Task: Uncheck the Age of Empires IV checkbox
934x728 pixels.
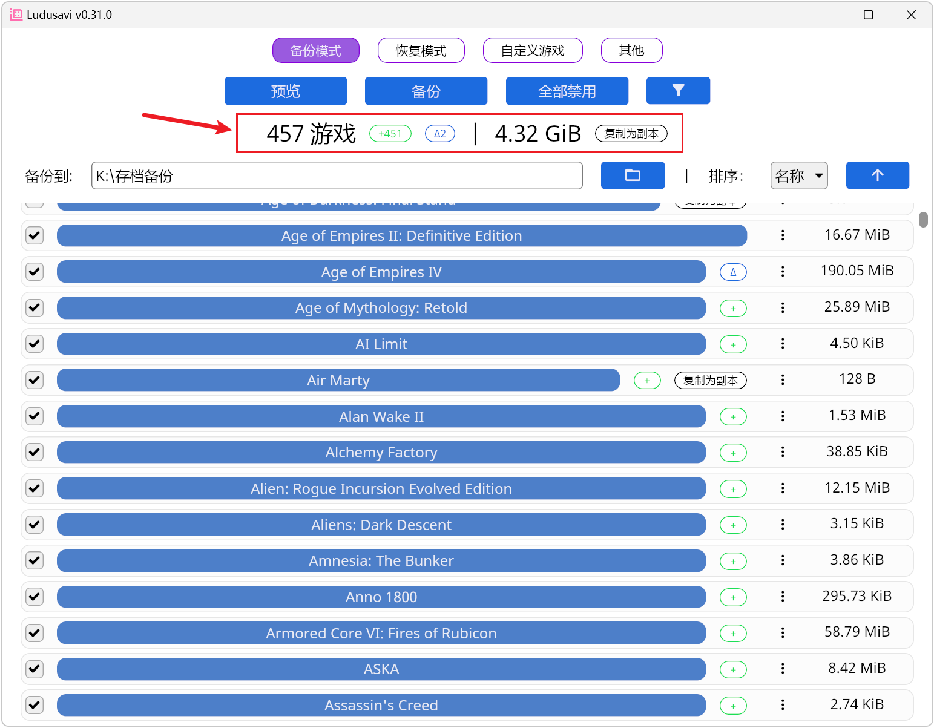Action: 35,272
